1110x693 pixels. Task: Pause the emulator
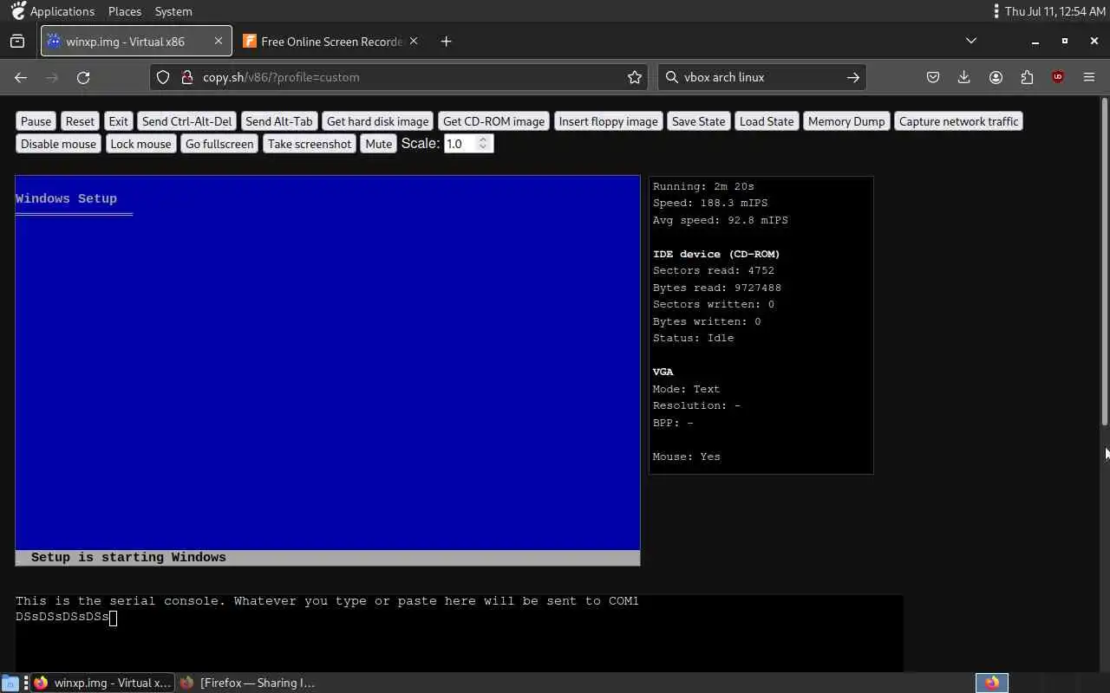[36, 121]
